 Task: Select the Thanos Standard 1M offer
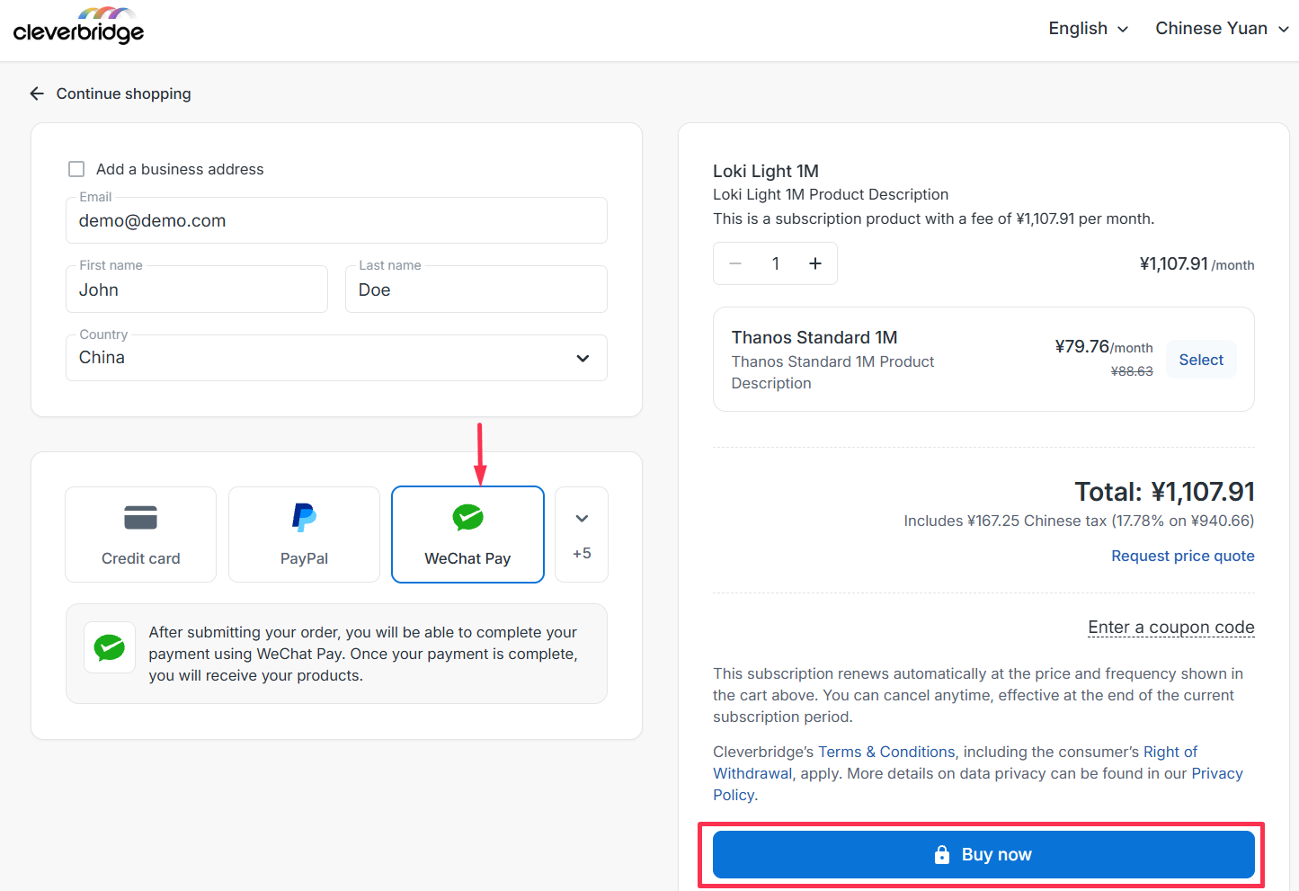click(x=1201, y=360)
